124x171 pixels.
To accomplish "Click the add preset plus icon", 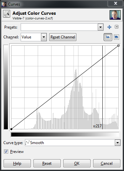I will (109, 27).
